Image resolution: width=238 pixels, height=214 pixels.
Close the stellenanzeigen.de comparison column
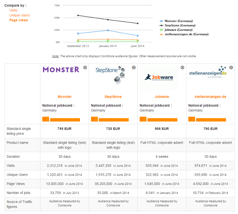tap(231, 68)
